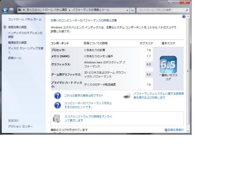
Task: Click Windows Aero のデスクトップ description
Action: pyautogui.click(x=105, y=64)
